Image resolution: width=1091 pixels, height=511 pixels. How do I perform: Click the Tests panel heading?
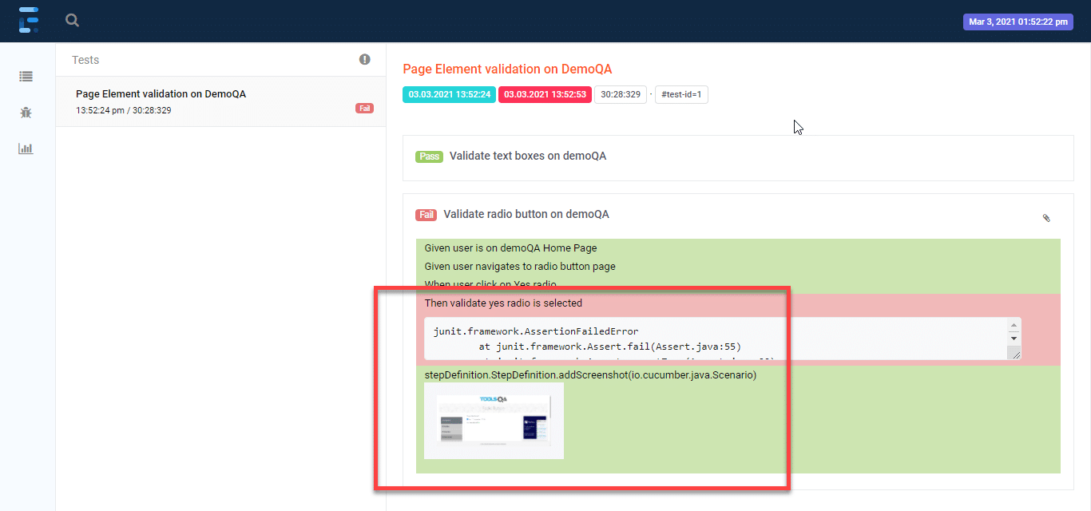[85, 60]
